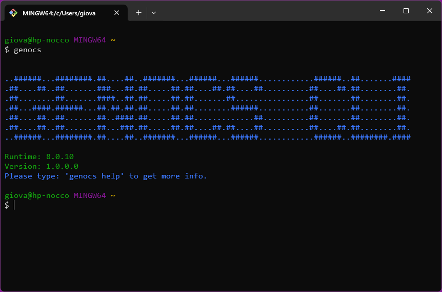Click the quoted 'genocs help' text
The image size is (442, 292).
(94, 176)
